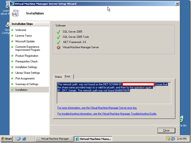Select the Microsoft Update step
Viewport: 191px width, 143px height.
coord(25,41)
